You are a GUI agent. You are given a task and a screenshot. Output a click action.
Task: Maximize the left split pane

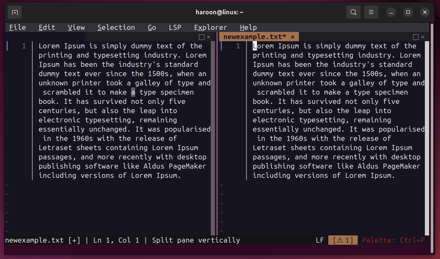(x=202, y=37)
